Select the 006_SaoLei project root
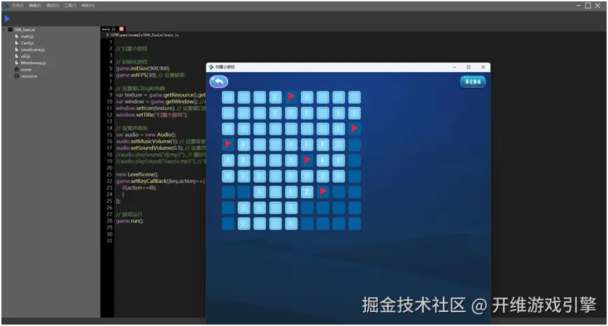The image size is (608, 326). (24, 29)
